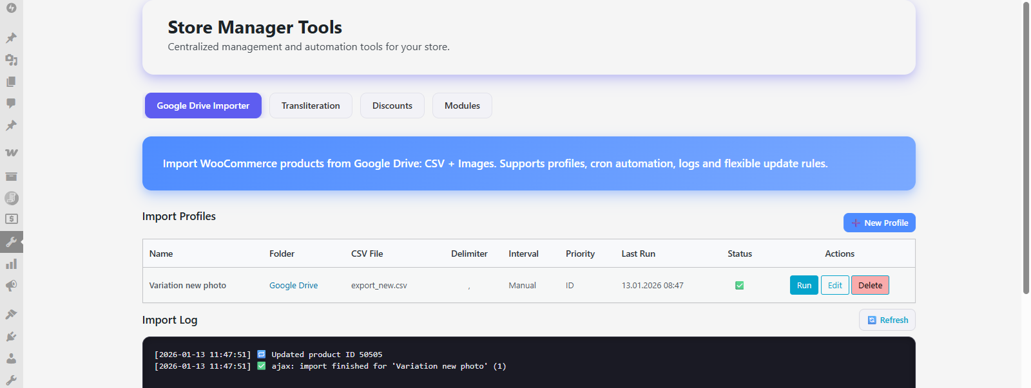Open the Google Drive folder link
The width and height of the screenshot is (1031, 388).
[294, 286]
